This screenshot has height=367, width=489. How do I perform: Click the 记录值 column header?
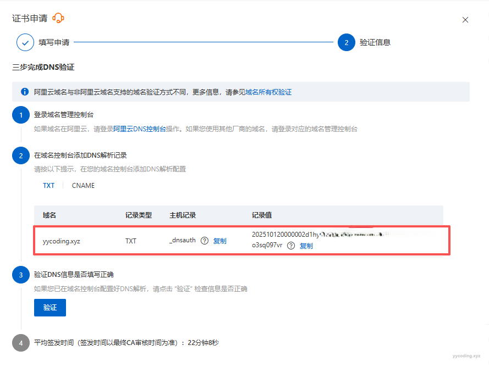[262, 215]
